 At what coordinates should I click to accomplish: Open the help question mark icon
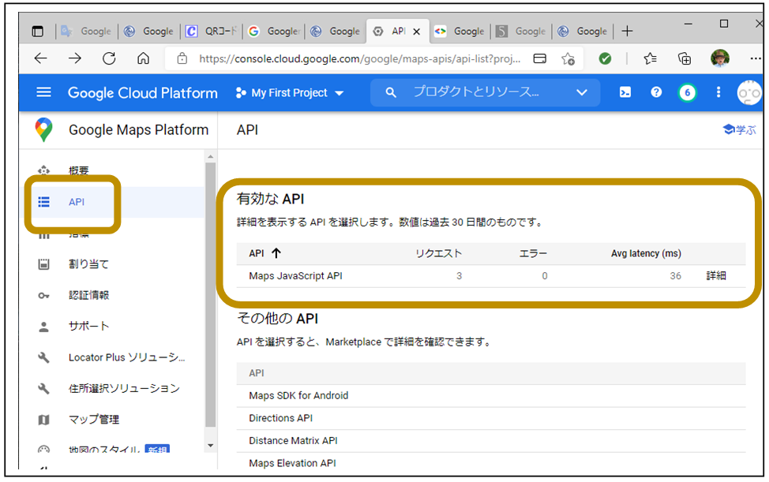pos(656,92)
